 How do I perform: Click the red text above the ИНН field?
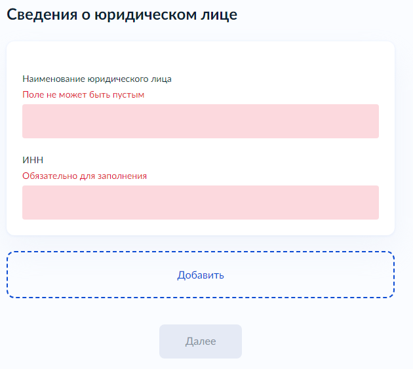coord(85,176)
